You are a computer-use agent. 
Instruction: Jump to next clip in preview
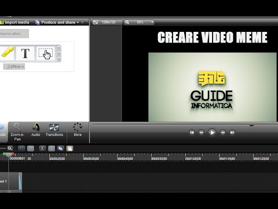(x=232, y=132)
